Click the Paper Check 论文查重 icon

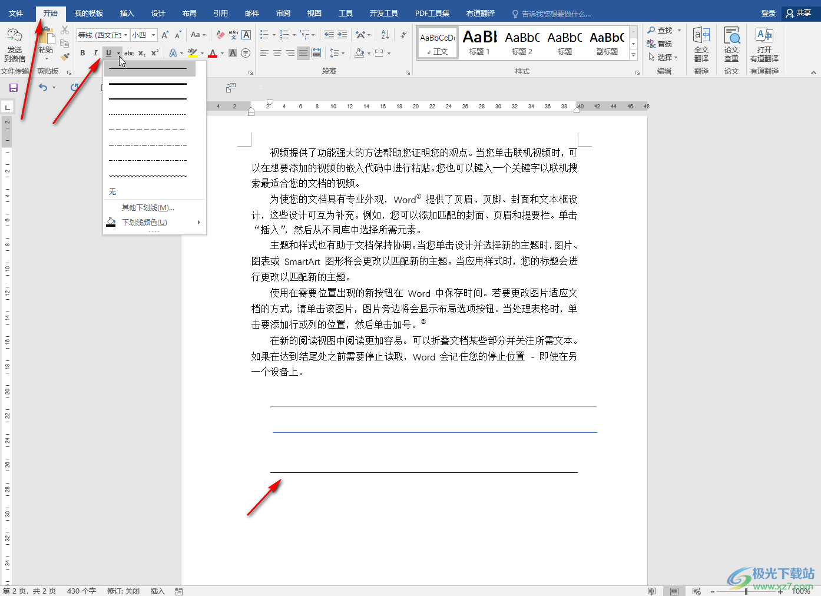[x=731, y=45]
